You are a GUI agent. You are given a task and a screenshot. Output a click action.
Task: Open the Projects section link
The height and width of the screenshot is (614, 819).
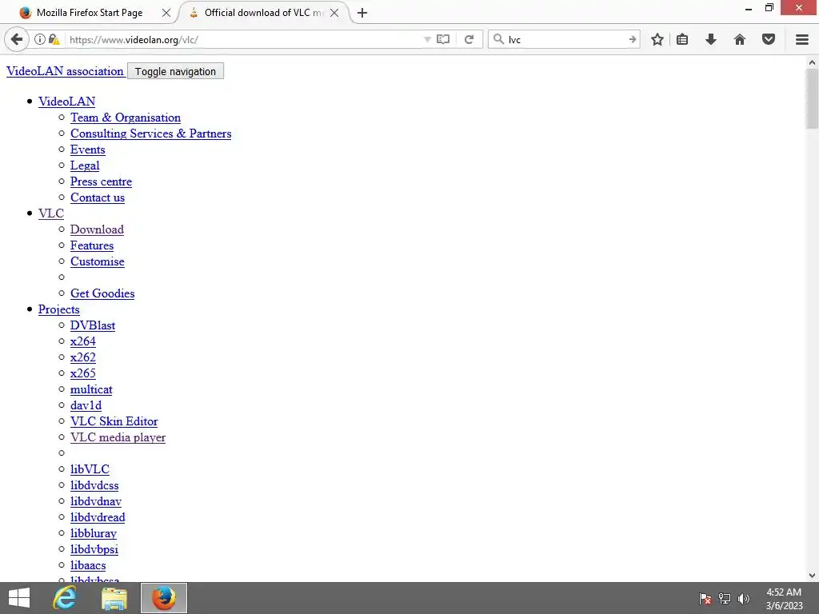click(x=59, y=309)
